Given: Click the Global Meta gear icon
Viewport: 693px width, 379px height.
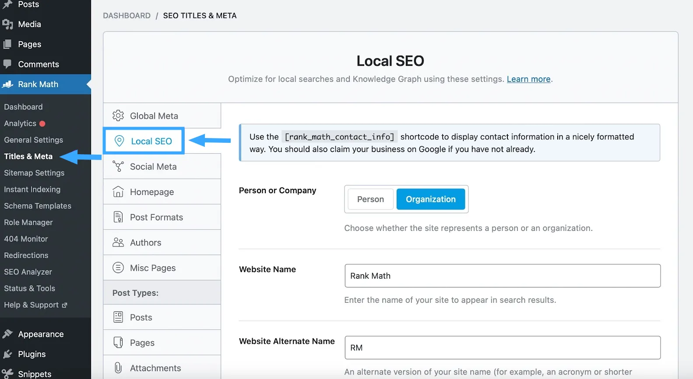Looking at the screenshot, I should [x=118, y=116].
